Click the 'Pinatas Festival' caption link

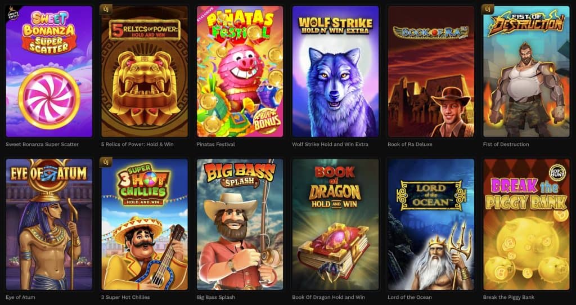click(215, 145)
